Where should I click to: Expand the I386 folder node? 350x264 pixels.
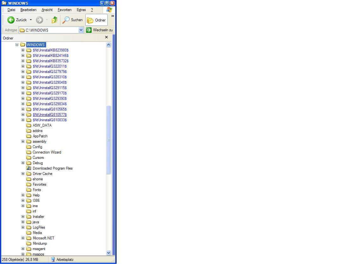click(23, 200)
